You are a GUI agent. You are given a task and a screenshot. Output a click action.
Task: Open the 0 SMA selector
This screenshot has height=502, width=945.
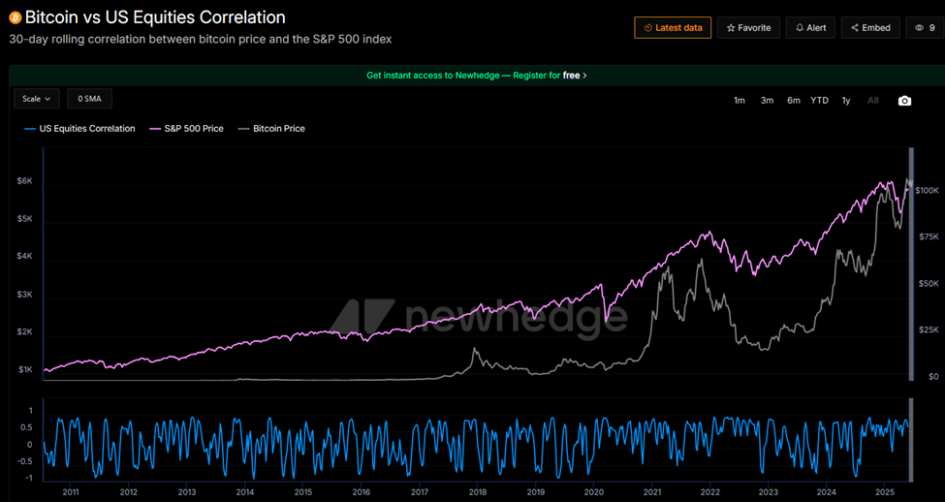coord(89,99)
